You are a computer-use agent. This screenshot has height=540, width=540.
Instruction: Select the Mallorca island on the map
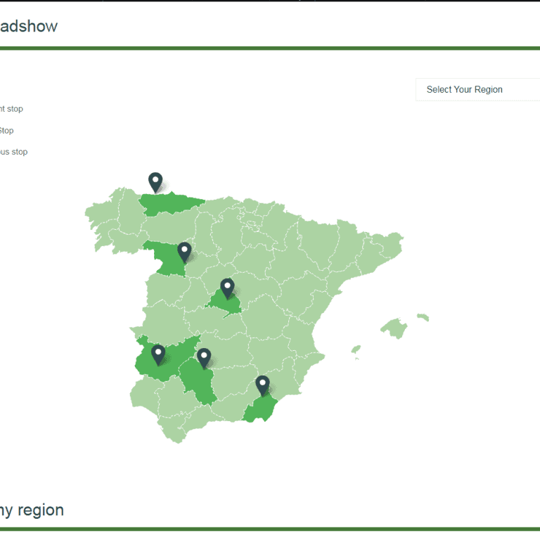[394, 328]
